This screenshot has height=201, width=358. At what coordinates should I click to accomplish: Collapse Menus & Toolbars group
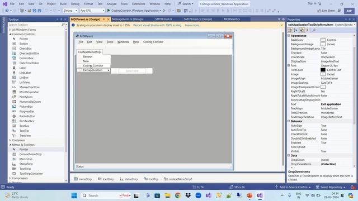point(10,145)
